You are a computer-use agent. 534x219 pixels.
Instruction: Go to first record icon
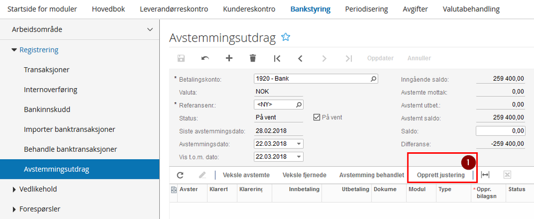coord(277,58)
